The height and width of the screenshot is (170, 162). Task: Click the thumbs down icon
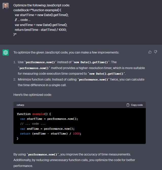pyautogui.click(x=155, y=52)
